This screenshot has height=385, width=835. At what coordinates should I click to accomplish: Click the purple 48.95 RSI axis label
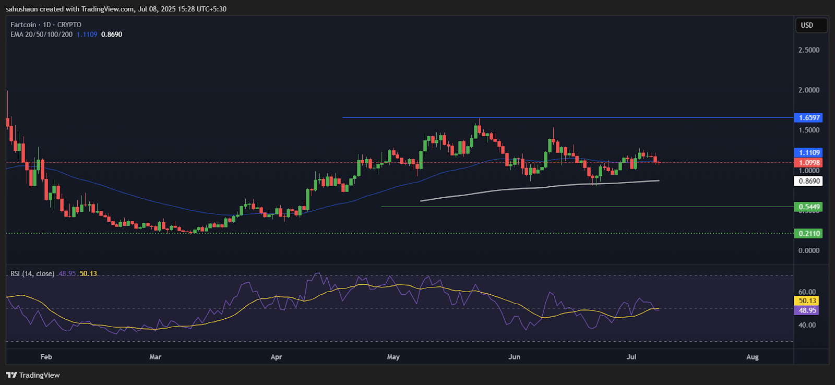806,310
